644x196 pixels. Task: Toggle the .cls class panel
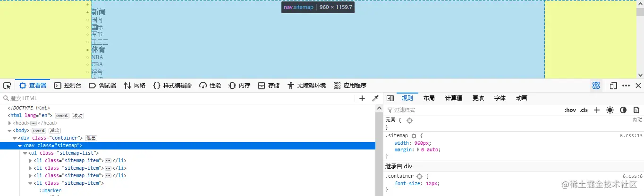coord(584,110)
